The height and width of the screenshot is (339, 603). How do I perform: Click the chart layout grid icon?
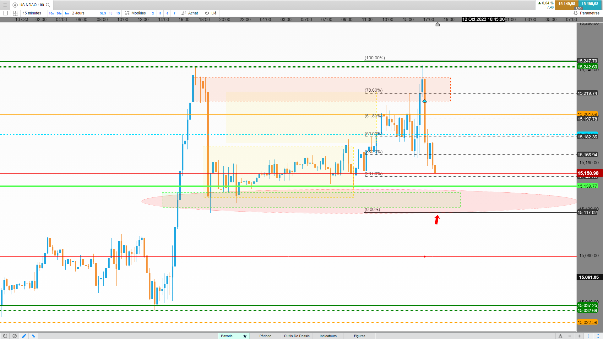pos(15,13)
